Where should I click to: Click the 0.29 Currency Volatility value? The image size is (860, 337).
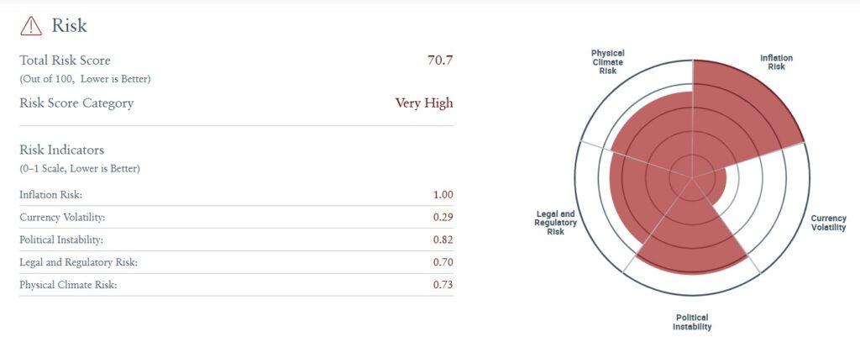[x=443, y=217]
